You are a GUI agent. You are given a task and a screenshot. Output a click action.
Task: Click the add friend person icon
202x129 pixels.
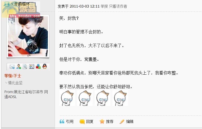(x=19, y=67)
